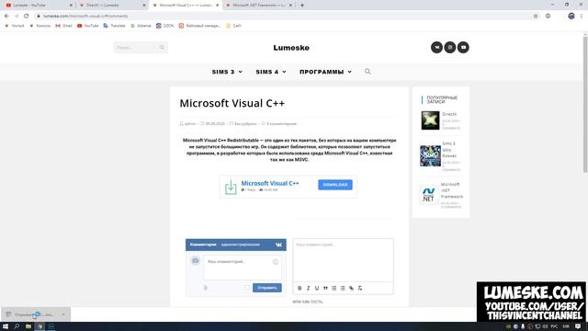The width and height of the screenshot is (588, 331).
Task: Open the DirectX popular post thumbnail
Action: pyautogui.click(x=430, y=120)
